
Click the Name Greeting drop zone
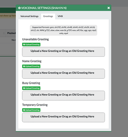(x=63, y=74)
